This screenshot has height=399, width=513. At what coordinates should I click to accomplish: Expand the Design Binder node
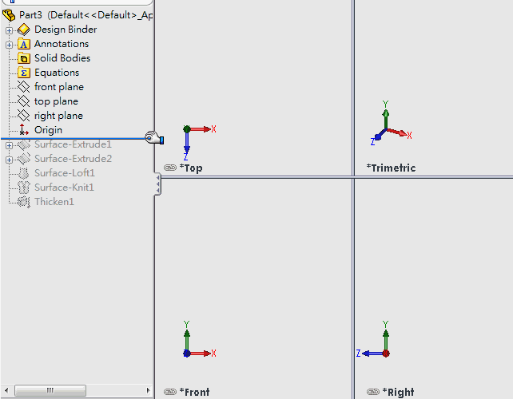[9, 30]
